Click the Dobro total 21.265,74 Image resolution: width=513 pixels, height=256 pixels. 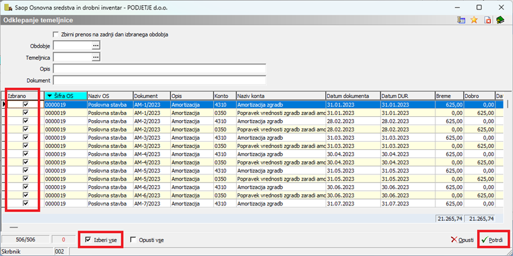pyautogui.click(x=479, y=218)
